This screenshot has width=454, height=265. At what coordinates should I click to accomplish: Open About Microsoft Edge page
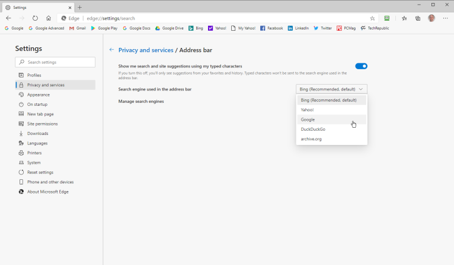pos(55,192)
